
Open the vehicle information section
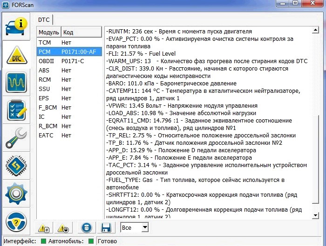point(16,26)
